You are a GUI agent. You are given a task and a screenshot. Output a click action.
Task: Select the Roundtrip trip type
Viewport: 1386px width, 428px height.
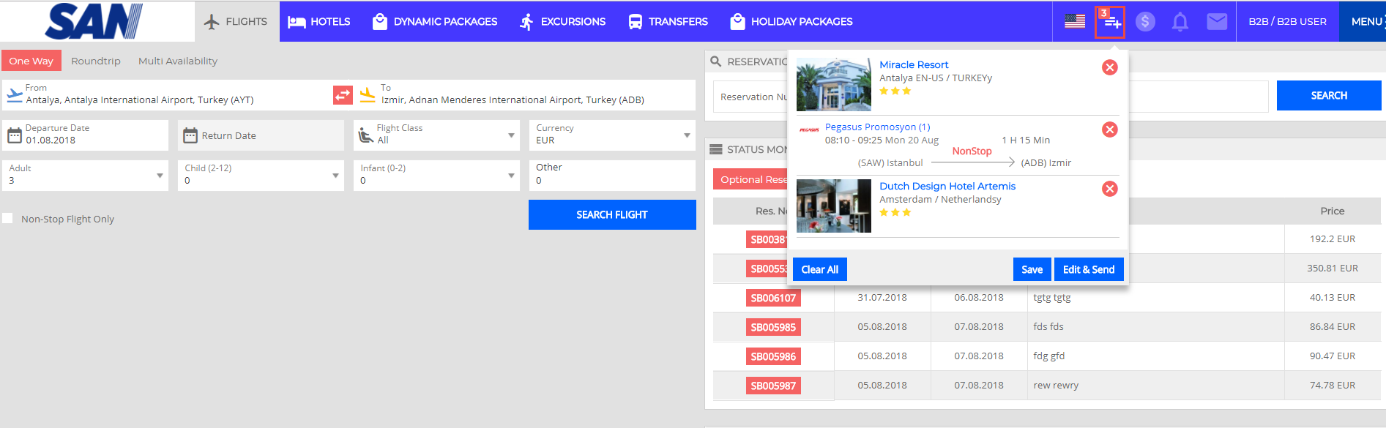[95, 61]
